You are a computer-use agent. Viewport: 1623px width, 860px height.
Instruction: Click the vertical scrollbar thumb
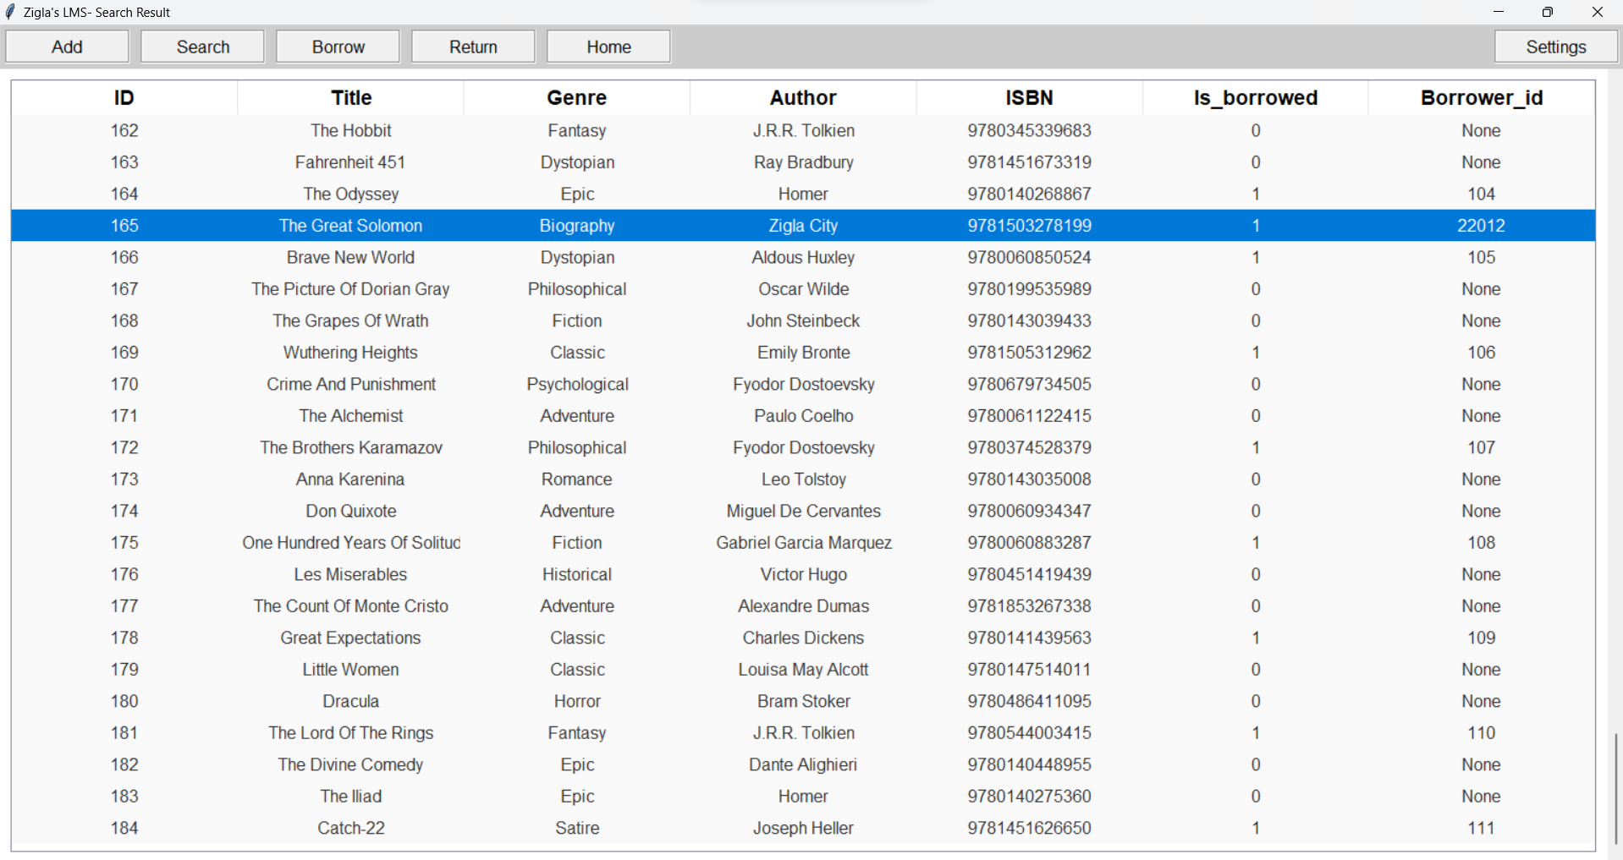[1615, 788]
